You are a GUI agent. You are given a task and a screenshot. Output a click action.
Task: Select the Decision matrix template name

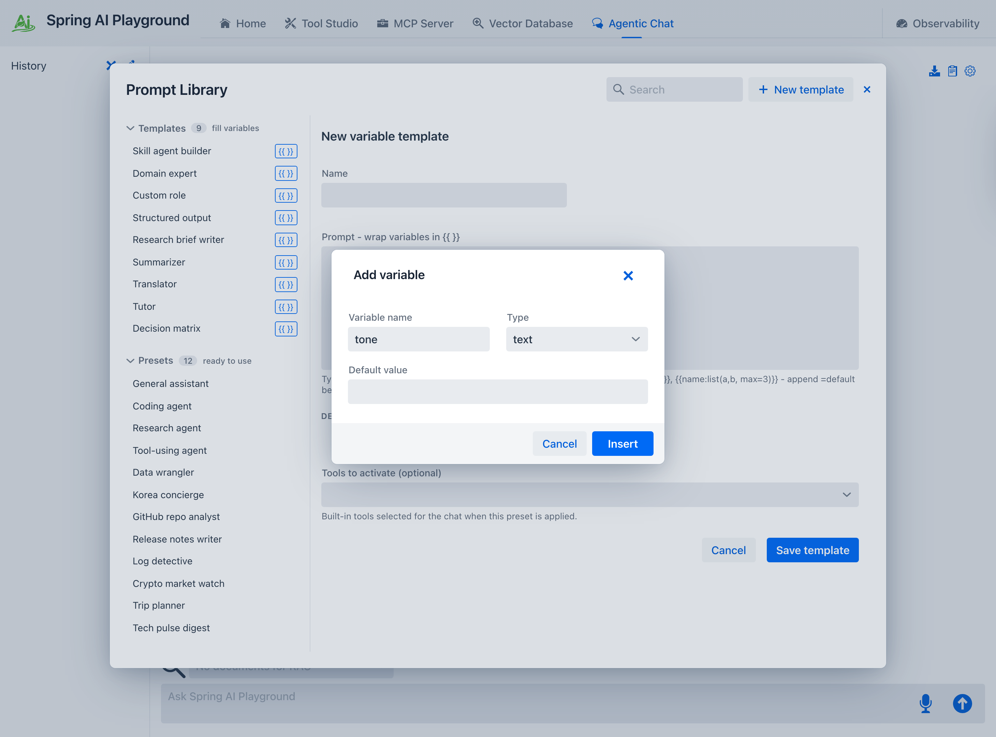click(166, 329)
